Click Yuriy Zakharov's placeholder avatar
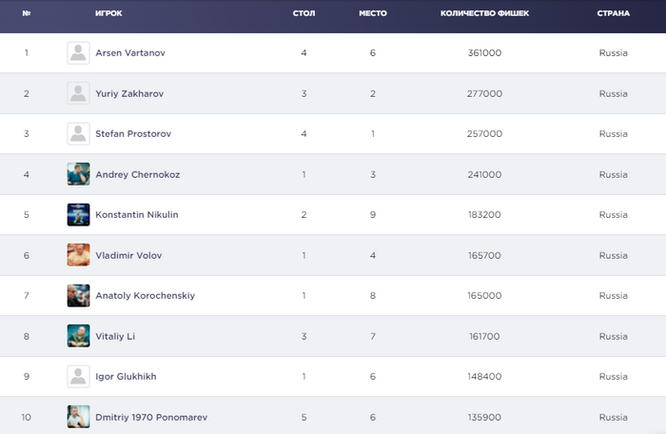The image size is (666, 434). 78,93
